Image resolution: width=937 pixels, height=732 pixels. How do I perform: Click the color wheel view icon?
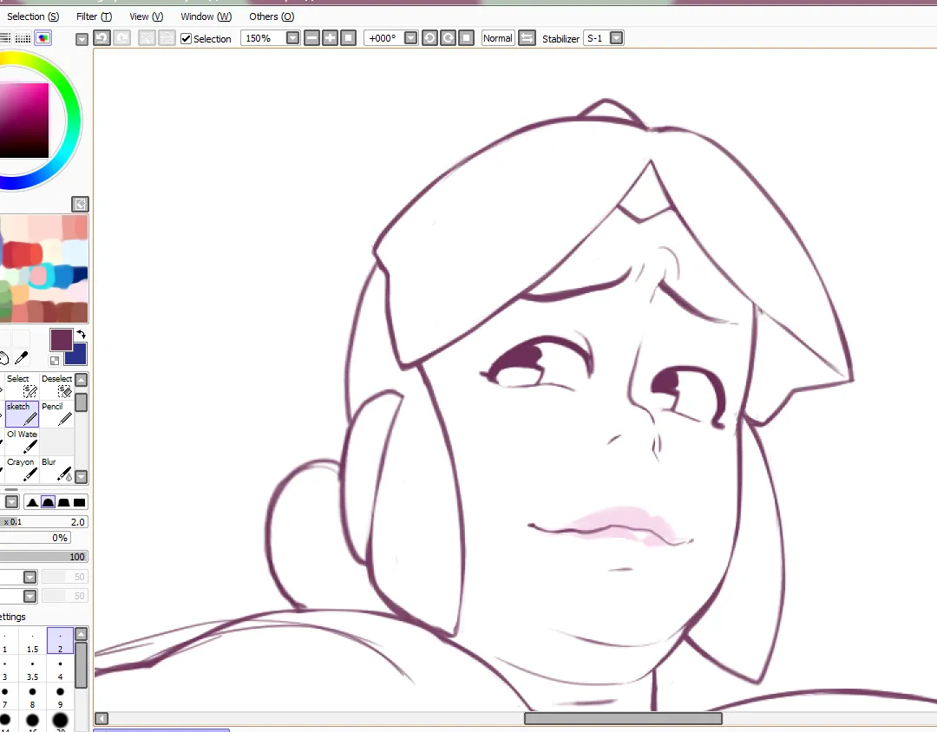coord(43,38)
